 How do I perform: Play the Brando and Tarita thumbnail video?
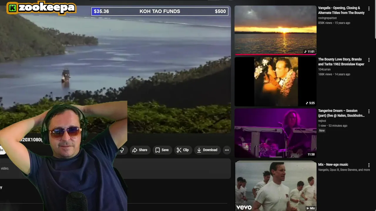[276, 81]
